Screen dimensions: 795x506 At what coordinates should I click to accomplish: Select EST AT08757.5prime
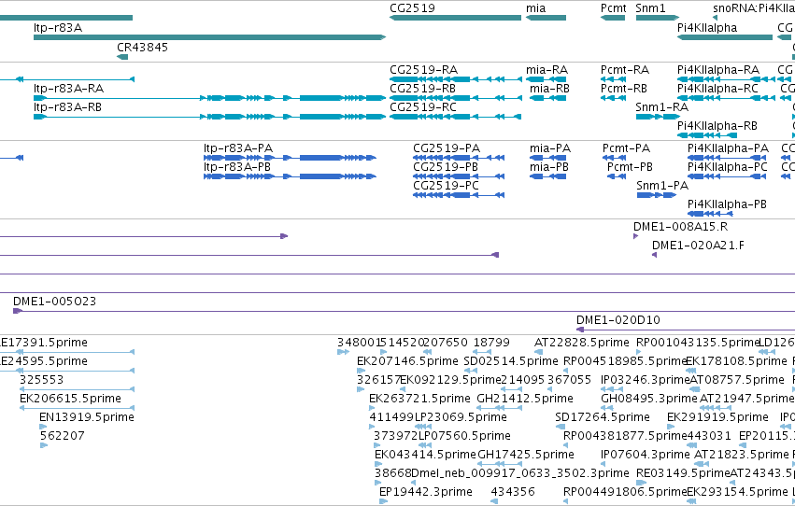point(695,389)
